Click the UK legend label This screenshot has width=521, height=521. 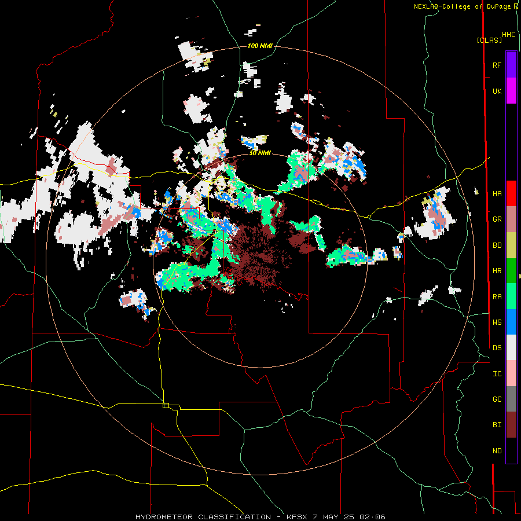click(x=497, y=91)
